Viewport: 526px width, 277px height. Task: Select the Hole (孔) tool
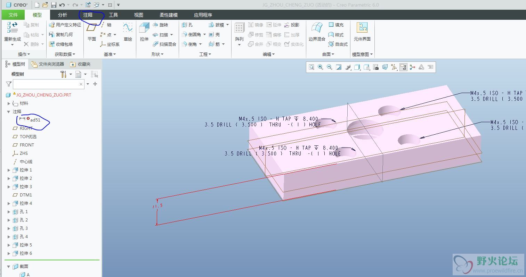(x=187, y=25)
